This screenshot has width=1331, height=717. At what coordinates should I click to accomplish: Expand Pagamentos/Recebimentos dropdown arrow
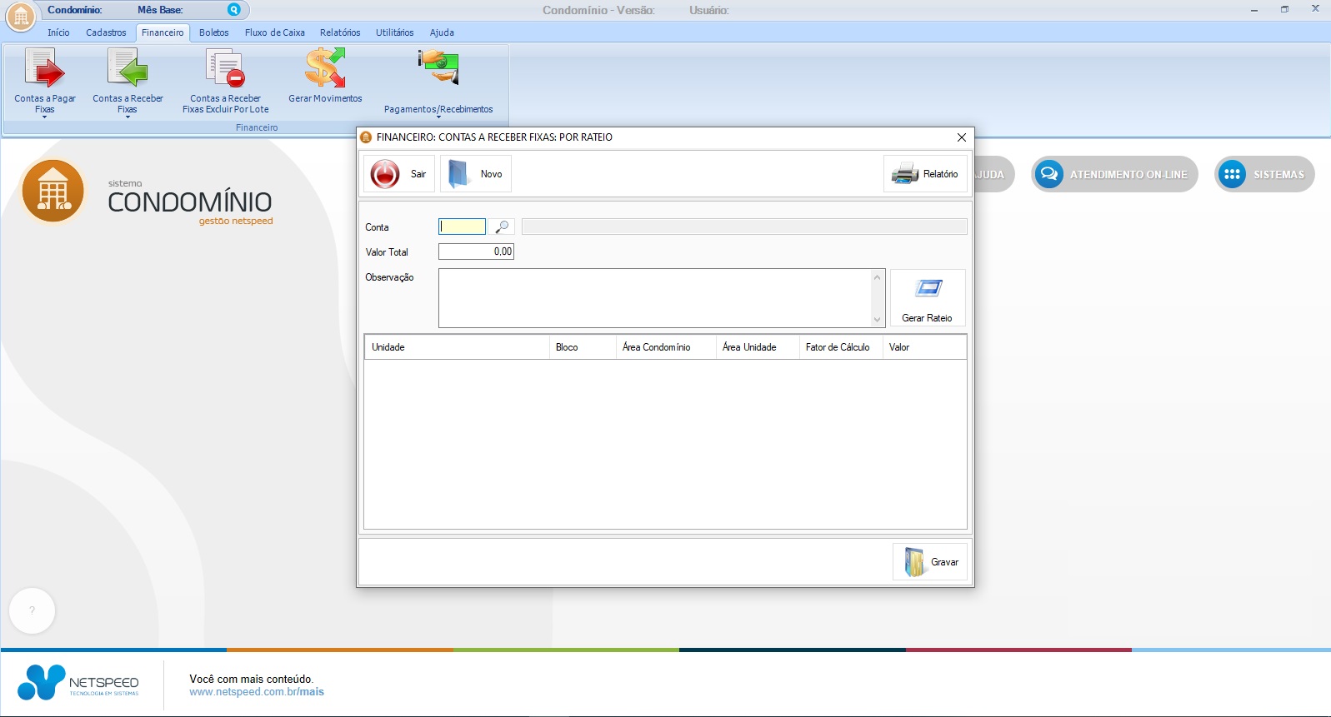click(x=438, y=117)
